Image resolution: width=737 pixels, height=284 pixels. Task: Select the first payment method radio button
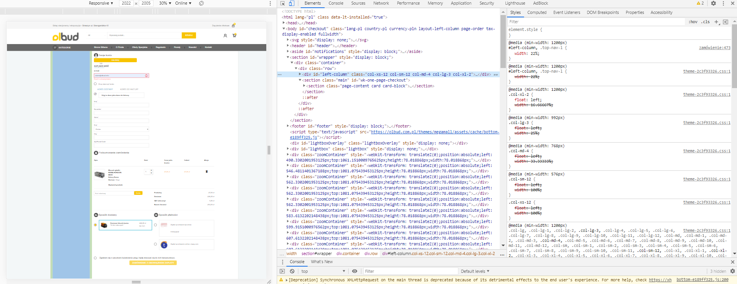pyautogui.click(x=155, y=225)
